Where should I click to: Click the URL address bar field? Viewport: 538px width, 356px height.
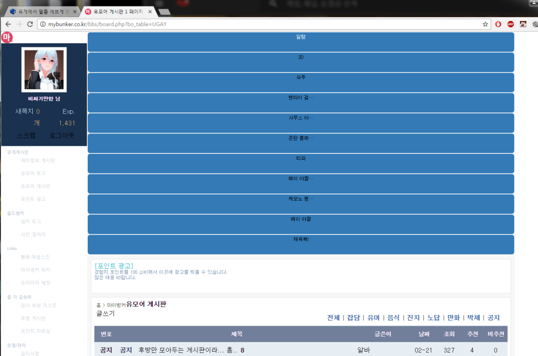[x=258, y=24]
